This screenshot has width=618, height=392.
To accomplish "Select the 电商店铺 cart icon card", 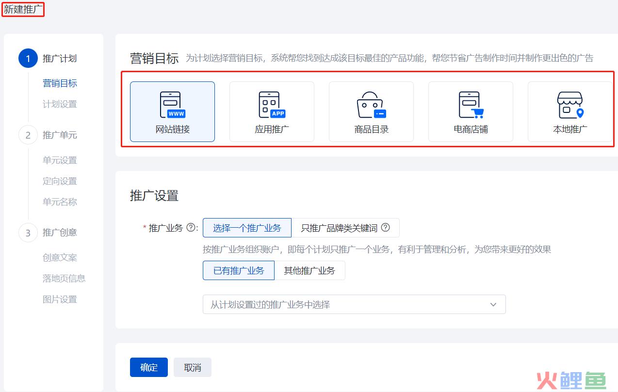I will click(471, 111).
